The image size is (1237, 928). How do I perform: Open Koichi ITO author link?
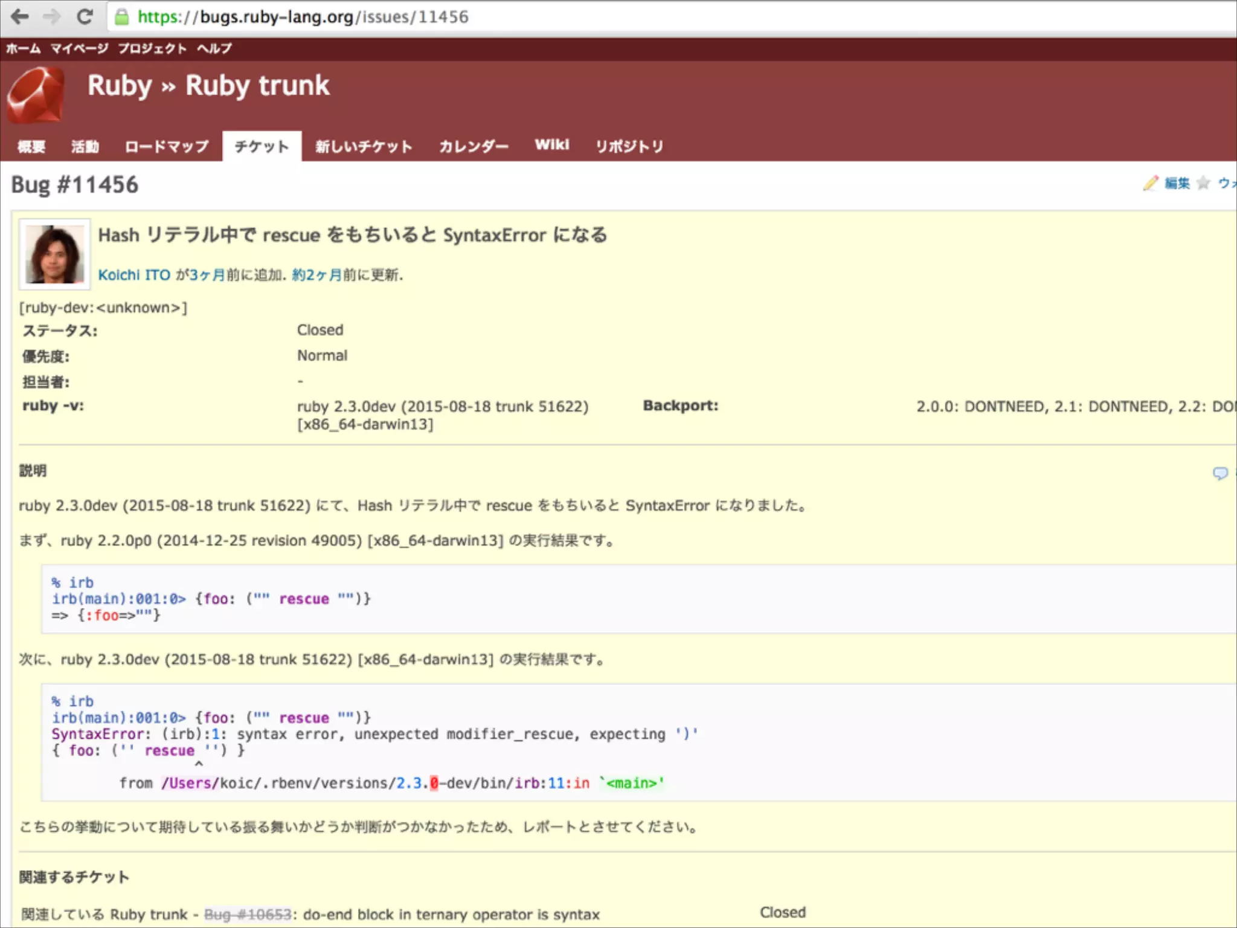click(x=134, y=275)
